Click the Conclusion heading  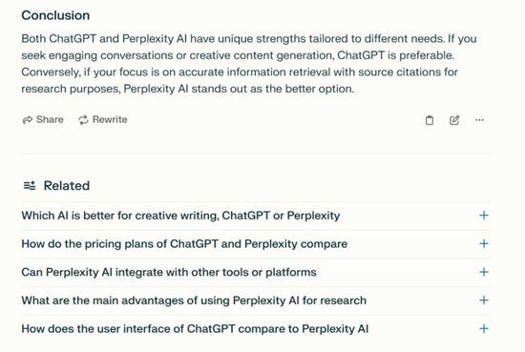tap(55, 15)
